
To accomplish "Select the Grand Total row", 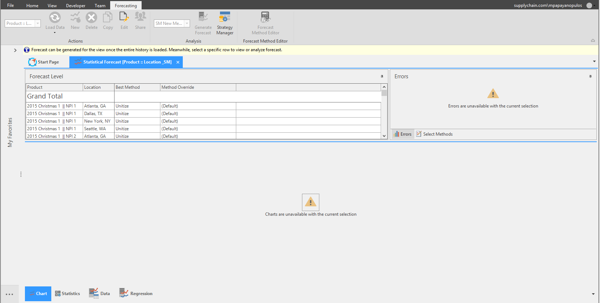I will point(203,96).
